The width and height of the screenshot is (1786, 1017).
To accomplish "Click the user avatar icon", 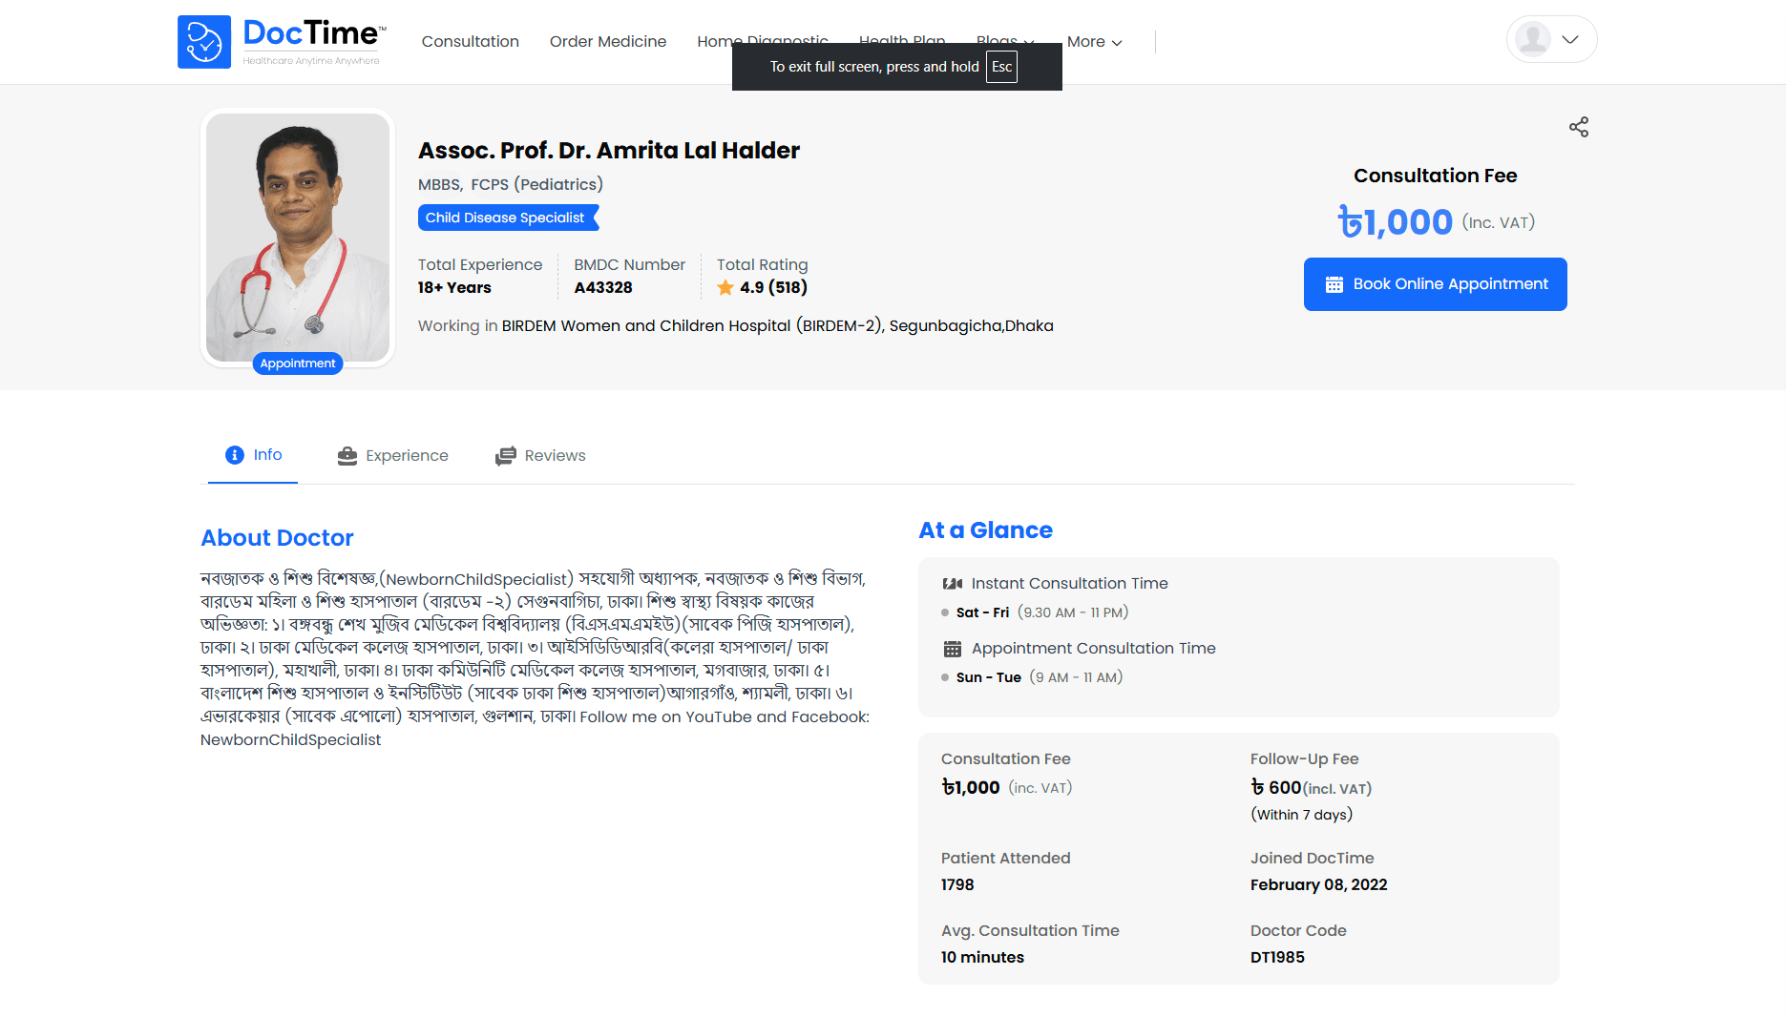I will point(1533,39).
